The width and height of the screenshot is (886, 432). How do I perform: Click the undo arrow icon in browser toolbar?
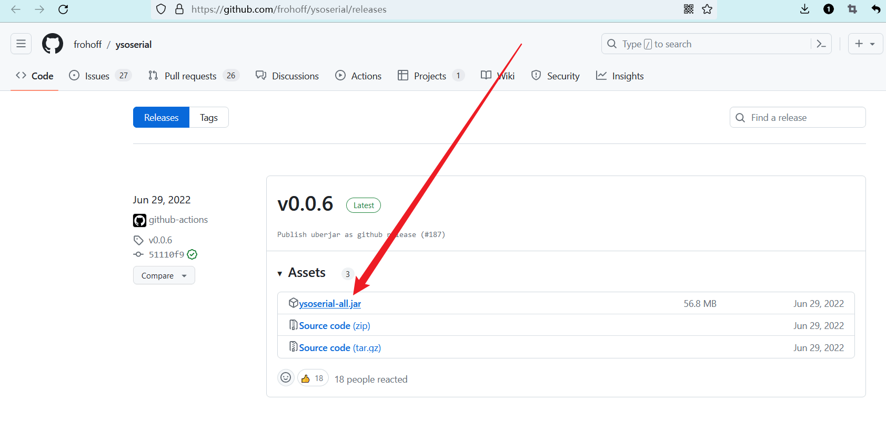click(876, 9)
